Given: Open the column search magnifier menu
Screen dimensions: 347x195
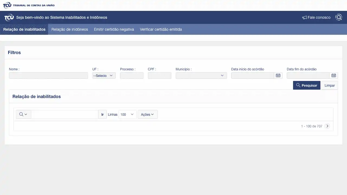Looking at the screenshot, I should [x=23, y=114].
